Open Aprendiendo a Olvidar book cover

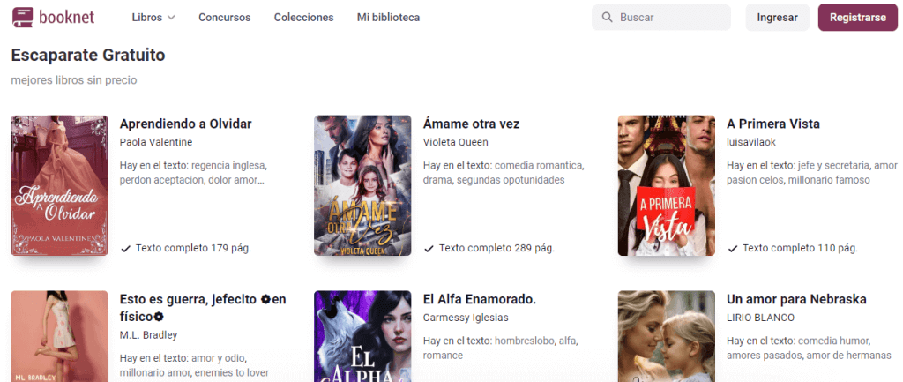[x=59, y=185]
